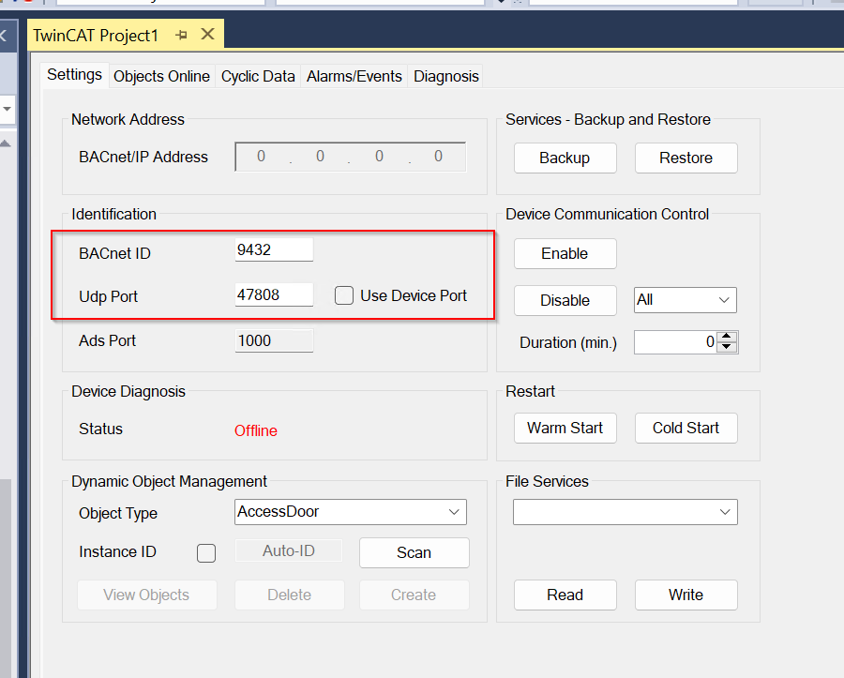Increase Duration using the up arrow
Viewport: 844px width, 678px height.
coord(727,337)
